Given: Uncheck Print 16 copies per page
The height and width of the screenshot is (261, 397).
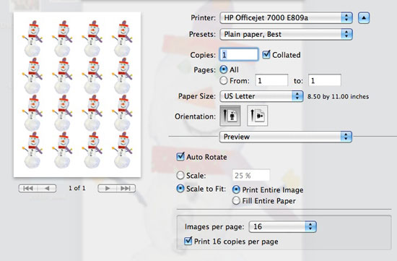Looking at the screenshot, I should tap(188, 241).
